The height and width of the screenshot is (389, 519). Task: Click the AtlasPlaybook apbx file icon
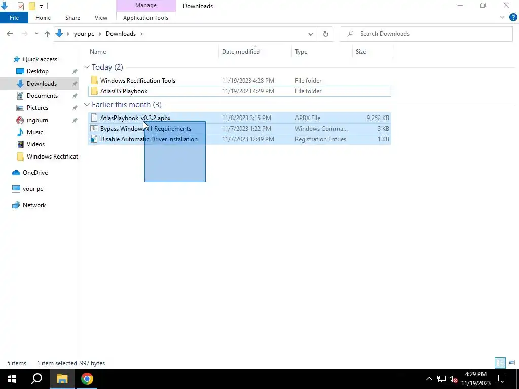(94, 118)
